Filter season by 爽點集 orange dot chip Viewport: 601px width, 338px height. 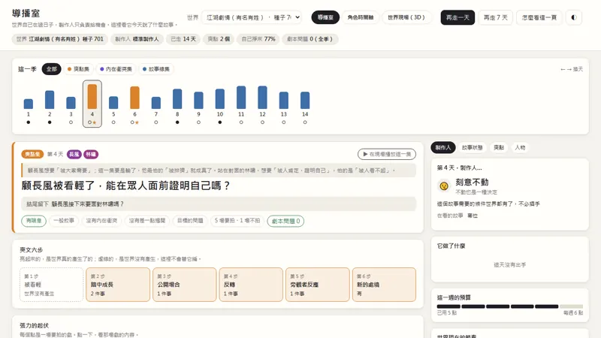[x=79, y=69]
